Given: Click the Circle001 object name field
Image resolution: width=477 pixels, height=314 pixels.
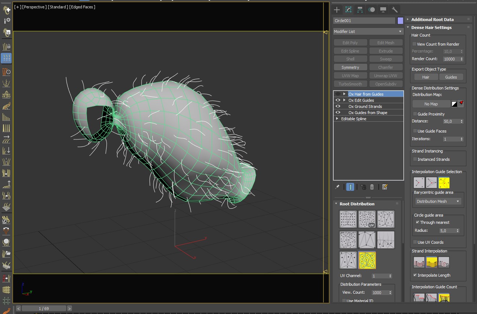Looking at the screenshot, I should (x=364, y=21).
